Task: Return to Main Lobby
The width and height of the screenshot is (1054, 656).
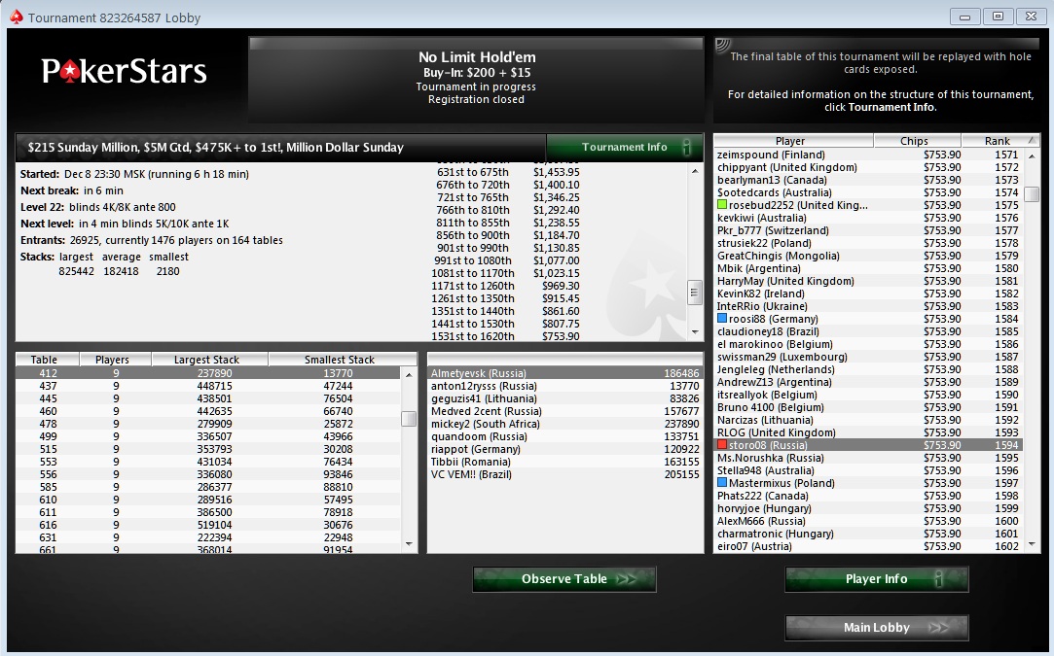Action: [877, 627]
